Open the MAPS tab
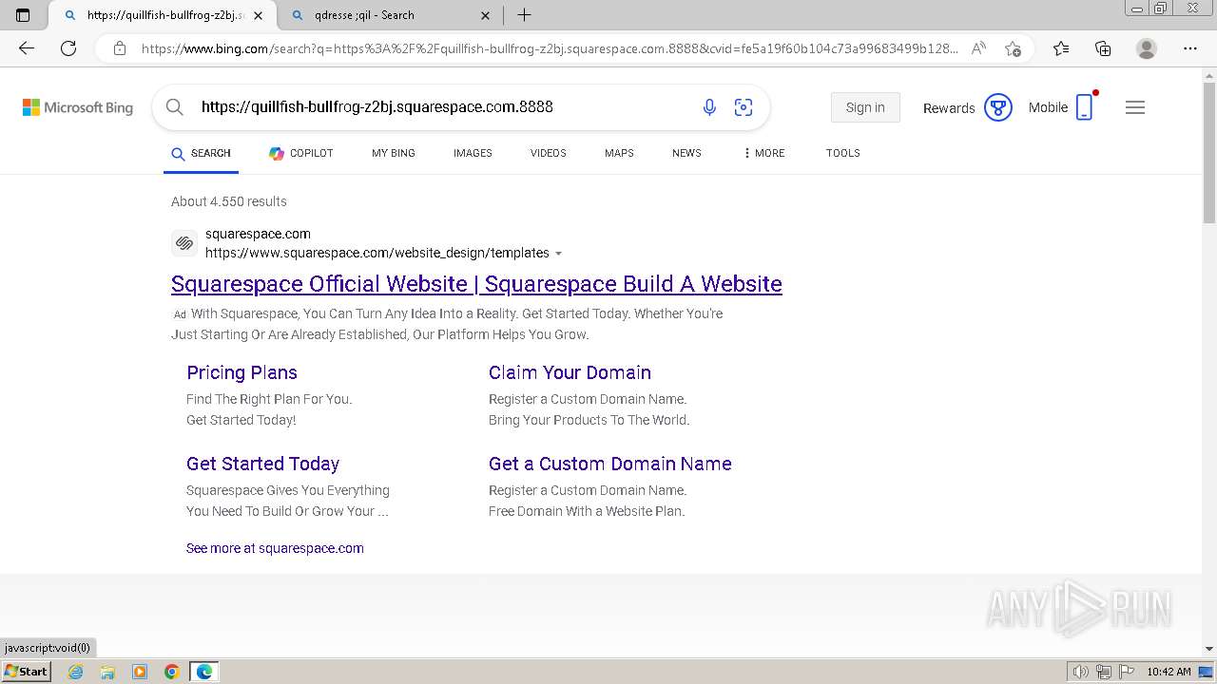 [619, 153]
